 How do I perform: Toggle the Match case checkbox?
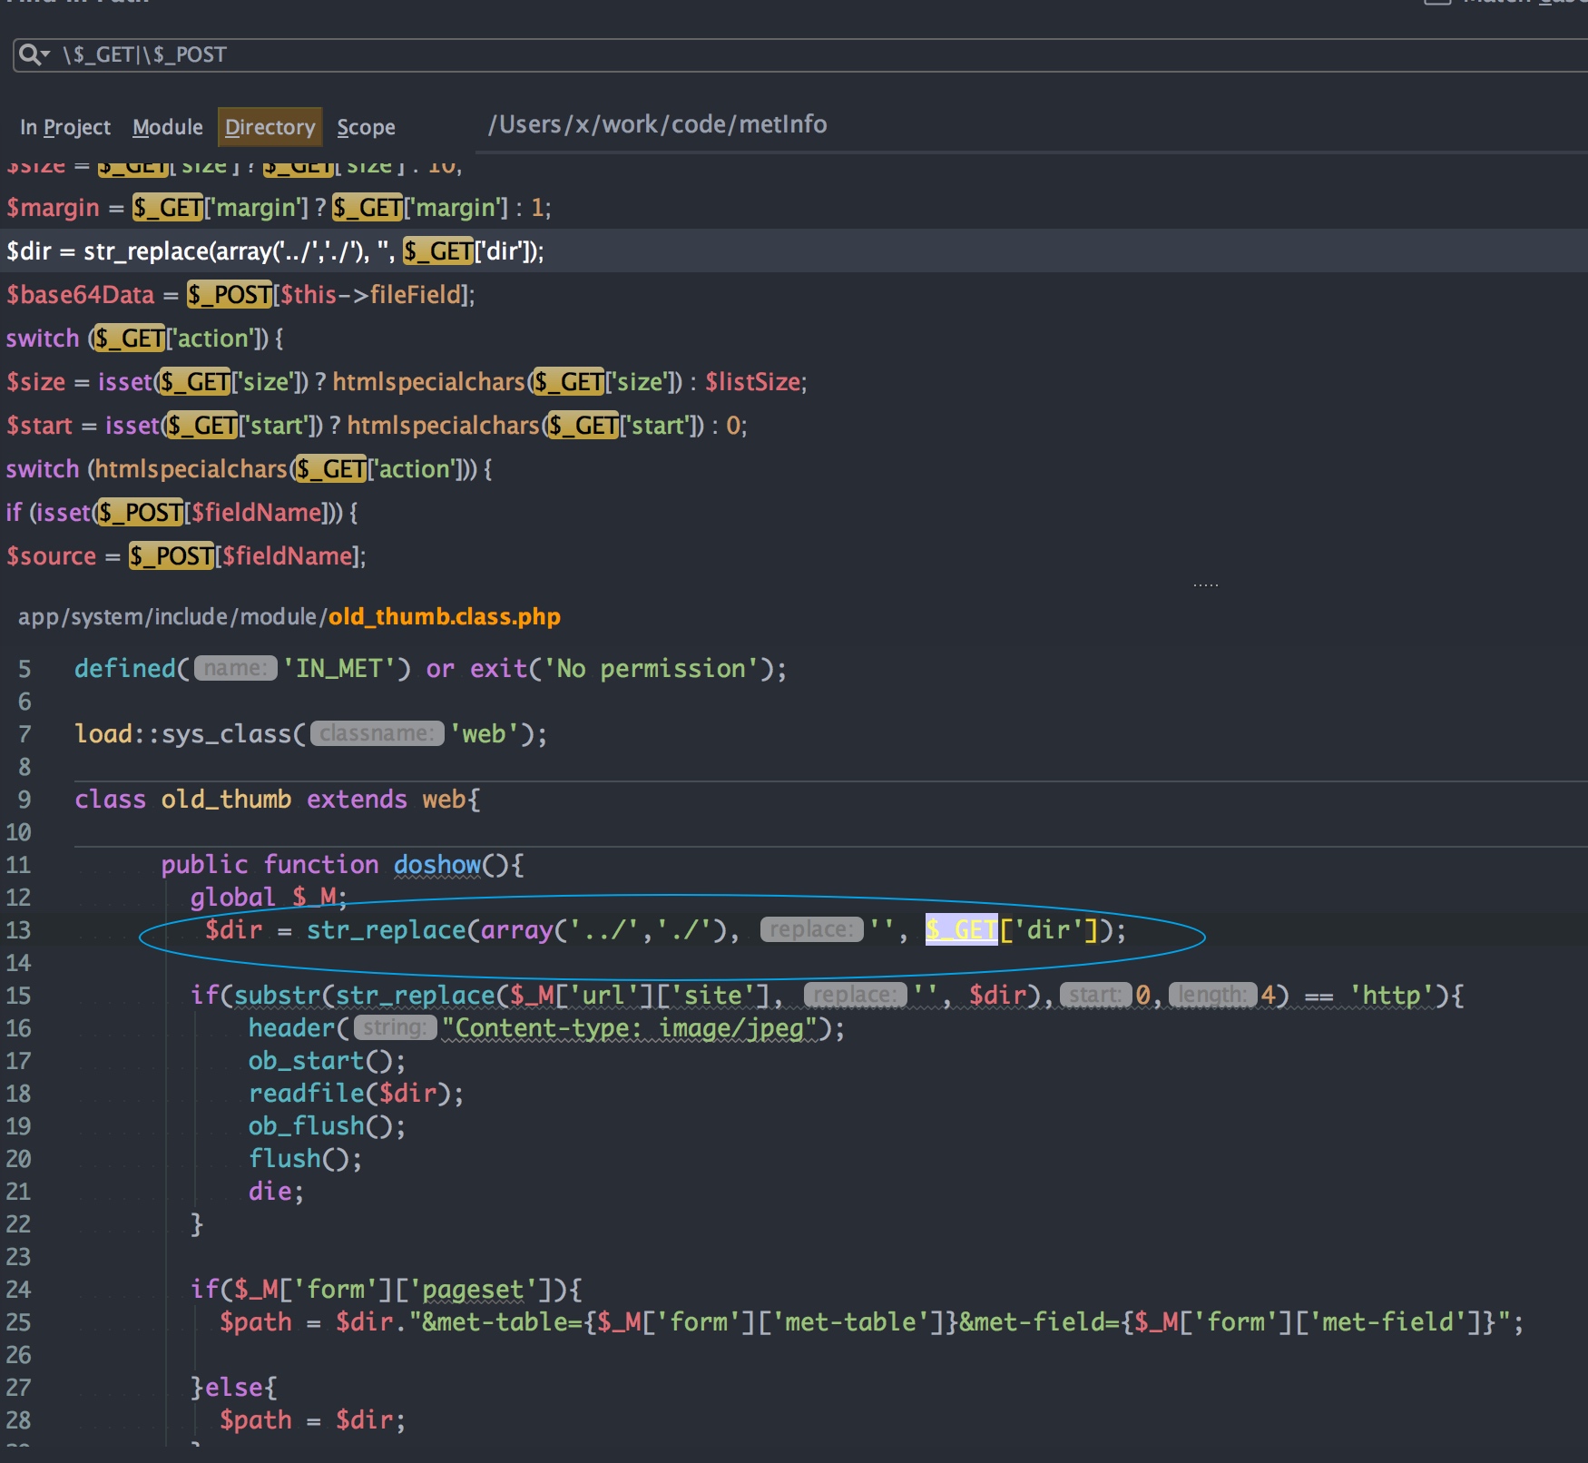coord(1437,2)
